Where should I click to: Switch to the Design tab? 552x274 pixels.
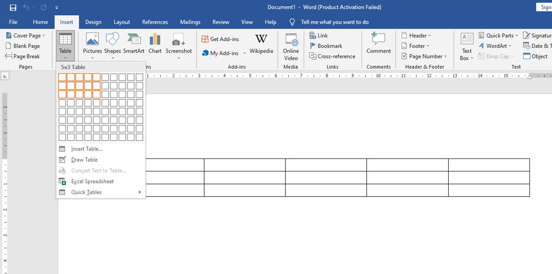(93, 22)
